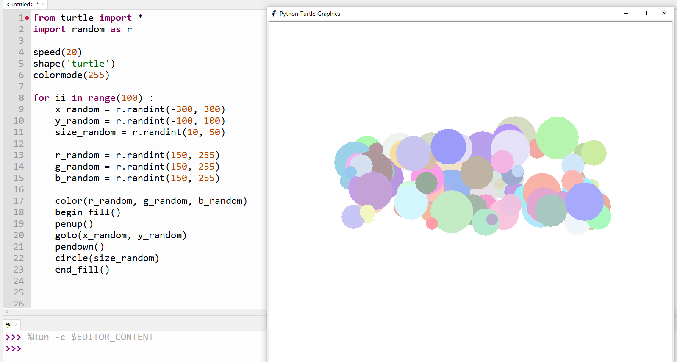The width and height of the screenshot is (677, 362).
Task: Click the 'penup()' code line
Action: pos(74,224)
